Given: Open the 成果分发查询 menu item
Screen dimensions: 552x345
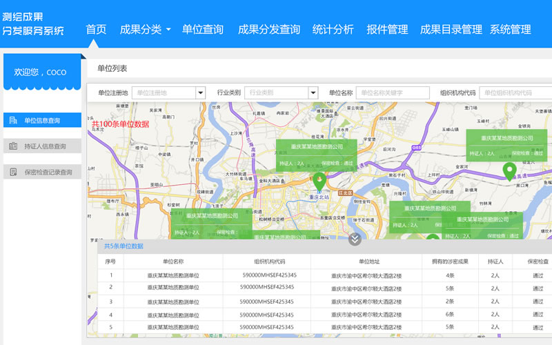Looking at the screenshot, I should click(x=268, y=30).
